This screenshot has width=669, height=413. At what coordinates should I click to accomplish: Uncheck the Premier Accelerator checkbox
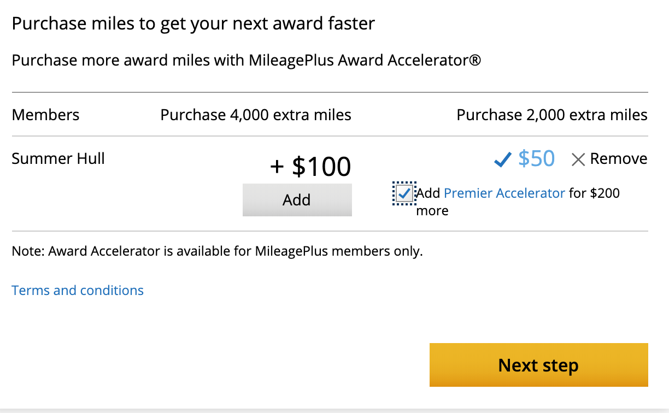pos(404,193)
